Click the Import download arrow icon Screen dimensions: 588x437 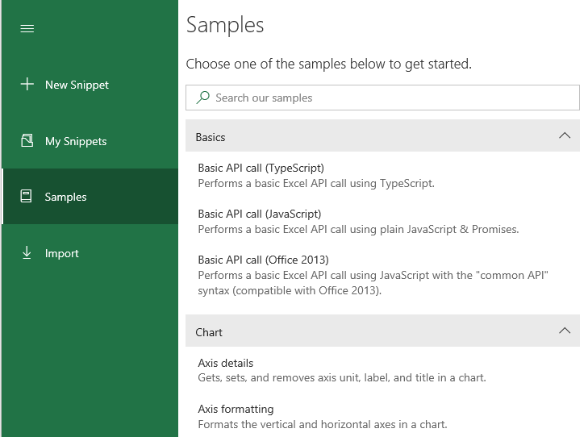[27, 253]
